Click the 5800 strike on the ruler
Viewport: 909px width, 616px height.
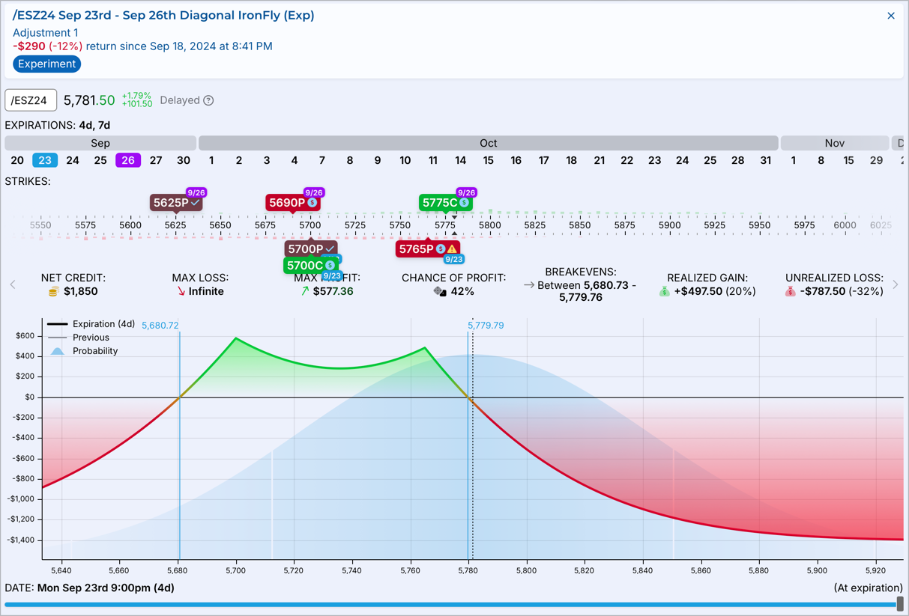pyautogui.click(x=489, y=225)
